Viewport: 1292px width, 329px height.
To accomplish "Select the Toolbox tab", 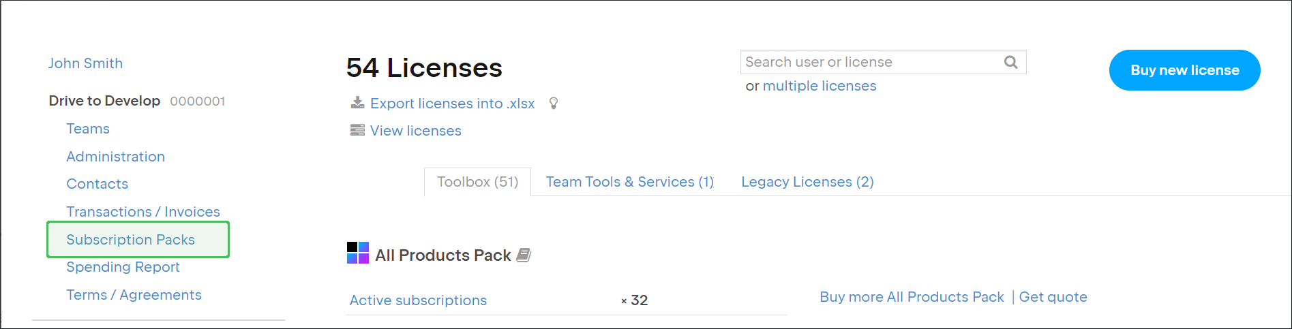I will coord(477,182).
